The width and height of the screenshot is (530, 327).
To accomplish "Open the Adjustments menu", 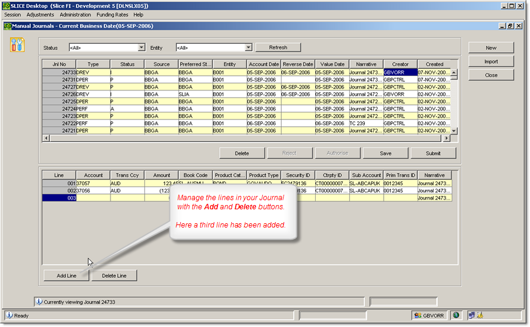I will (x=40, y=15).
